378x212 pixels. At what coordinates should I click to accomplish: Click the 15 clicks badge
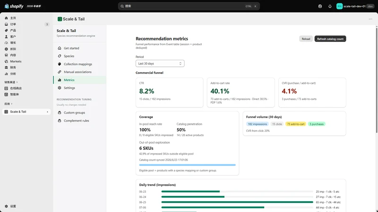277,124
